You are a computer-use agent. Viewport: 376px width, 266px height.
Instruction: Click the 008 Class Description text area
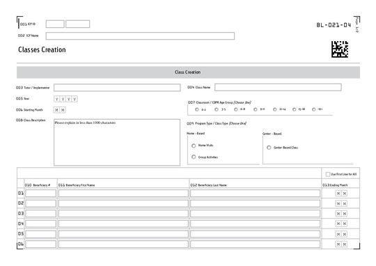(117, 143)
